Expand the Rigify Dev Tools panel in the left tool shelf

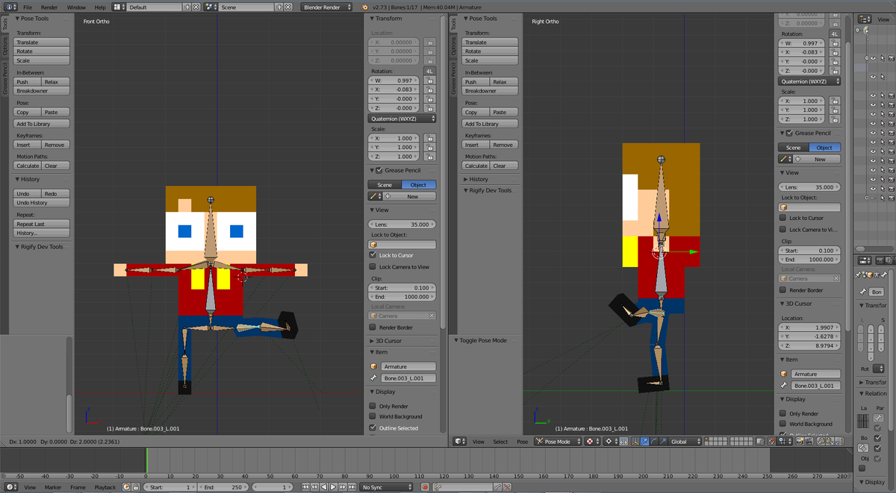[43, 247]
